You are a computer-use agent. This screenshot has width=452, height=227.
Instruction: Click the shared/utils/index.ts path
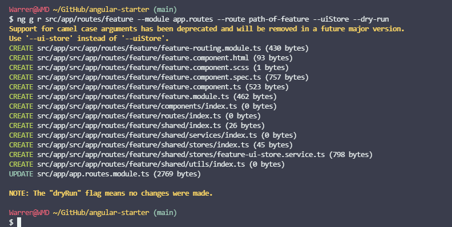pos(141,164)
